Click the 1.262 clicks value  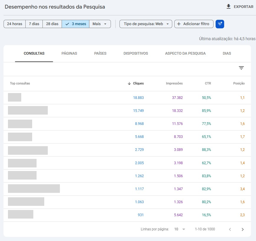(x=139, y=176)
